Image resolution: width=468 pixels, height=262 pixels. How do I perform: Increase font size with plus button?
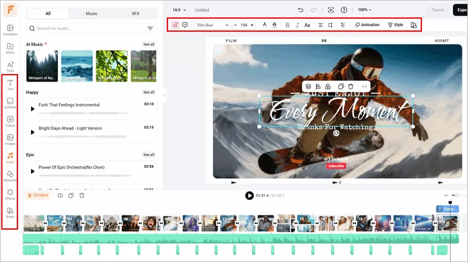tap(252, 25)
